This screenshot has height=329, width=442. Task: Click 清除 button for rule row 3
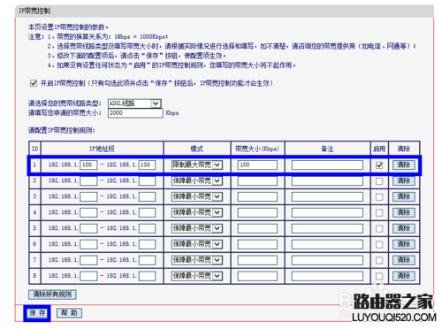point(404,196)
